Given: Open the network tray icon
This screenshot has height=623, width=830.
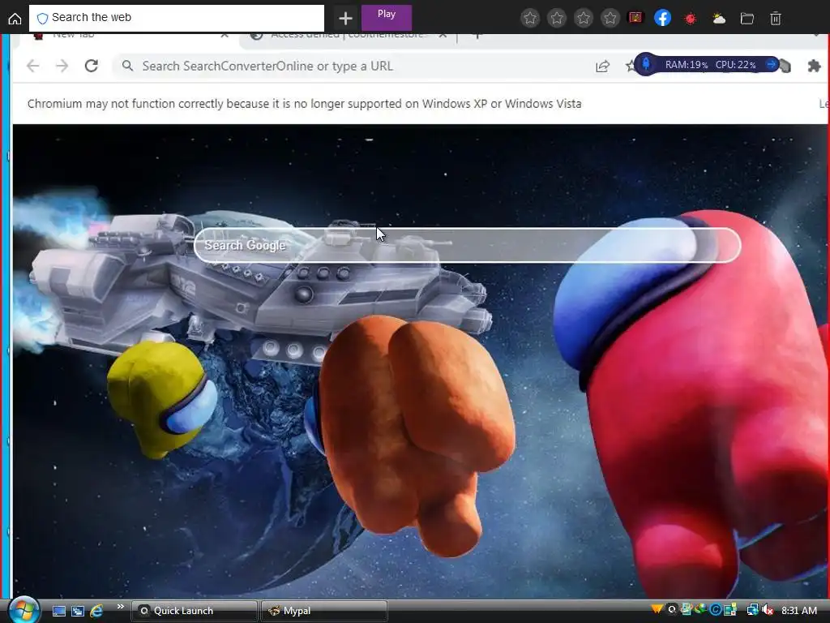Looking at the screenshot, I should click(752, 610).
